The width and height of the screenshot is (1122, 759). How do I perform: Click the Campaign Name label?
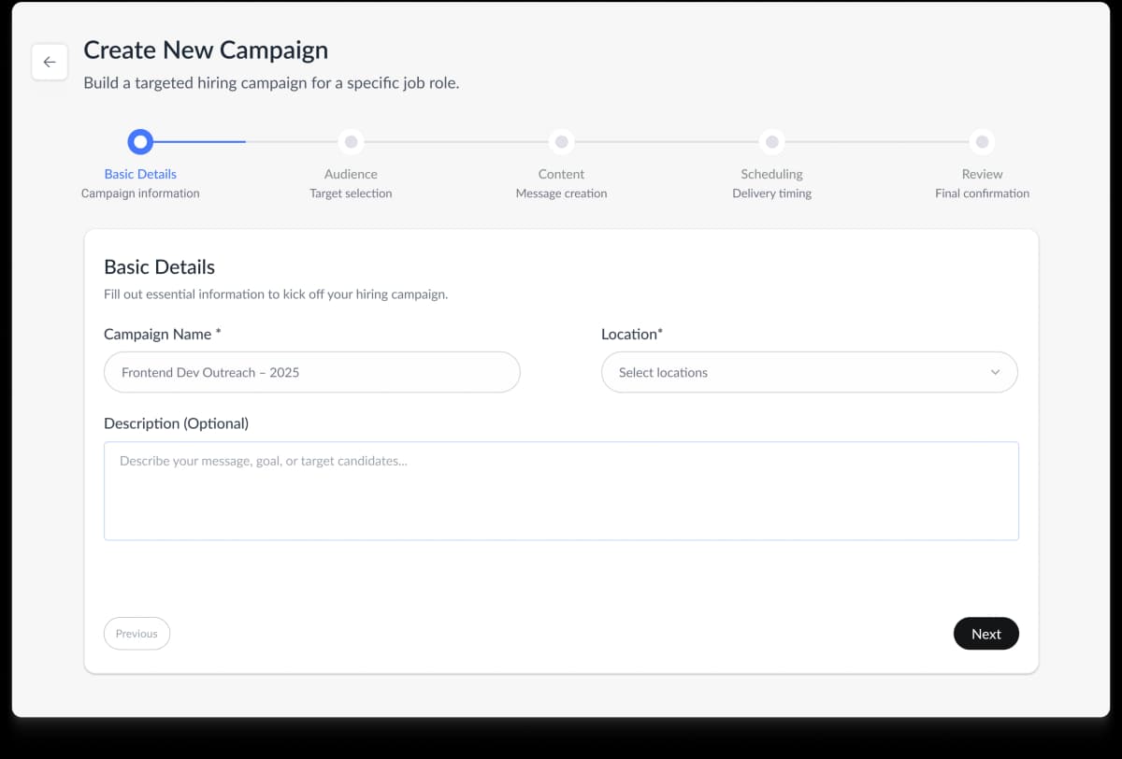pos(162,334)
